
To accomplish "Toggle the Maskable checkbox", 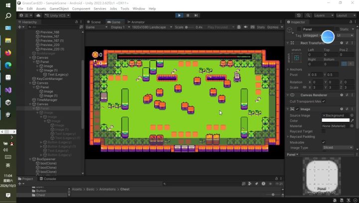I will click(324, 142).
